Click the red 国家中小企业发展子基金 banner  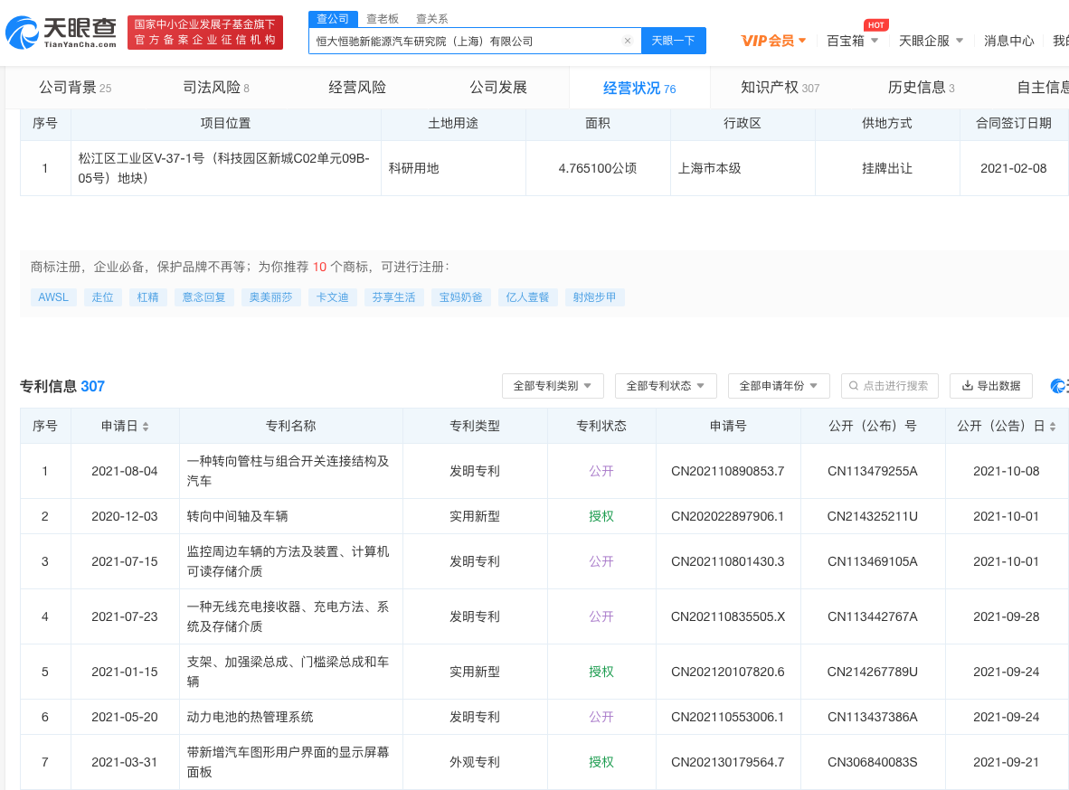pyautogui.click(x=205, y=33)
